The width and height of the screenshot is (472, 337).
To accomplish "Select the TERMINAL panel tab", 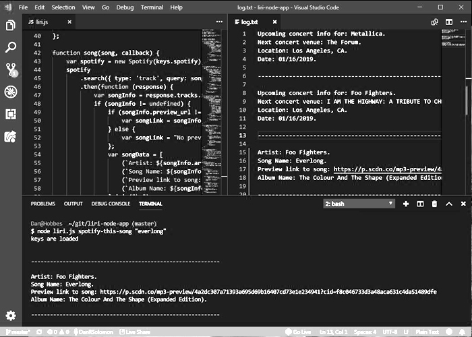I will (150, 204).
